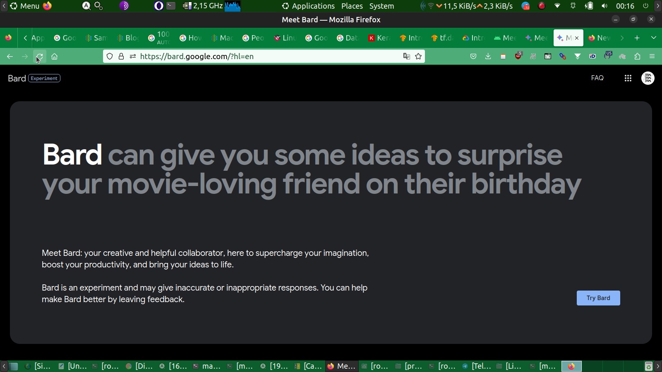Launch Firefox from the top panel launcher
Image resolution: width=662 pixels, height=372 pixels.
click(48, 6)
